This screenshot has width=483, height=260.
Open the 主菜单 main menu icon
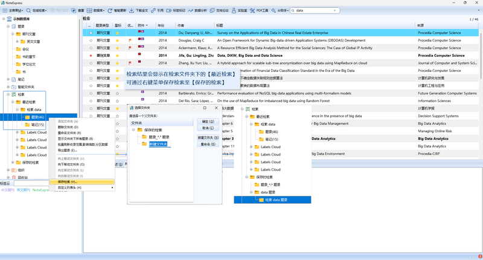[5, 10]
